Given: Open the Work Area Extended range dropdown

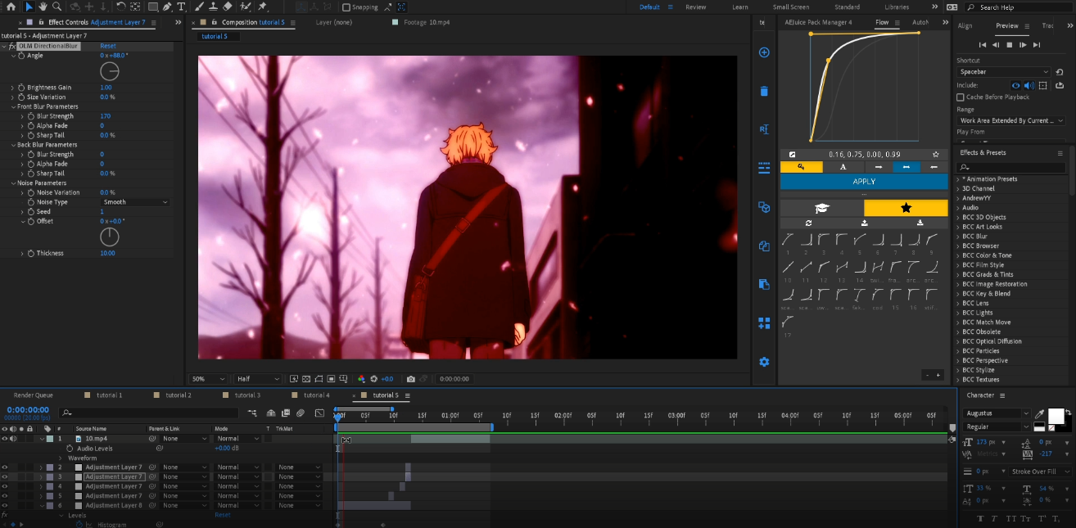Looking at the screenshot, I should [1011, 120].
